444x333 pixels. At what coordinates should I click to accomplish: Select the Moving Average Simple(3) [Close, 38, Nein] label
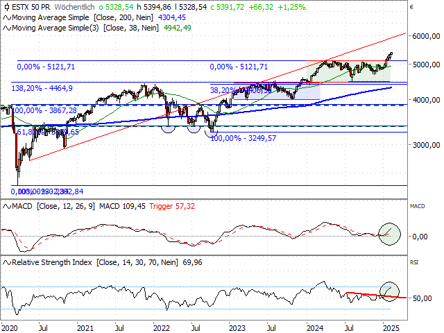click(85, 28)
